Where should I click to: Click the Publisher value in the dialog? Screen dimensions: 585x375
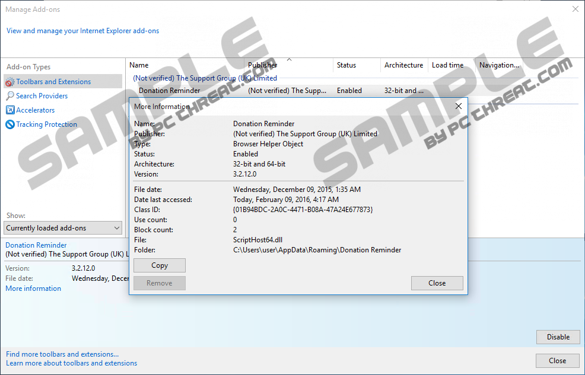[x=305, y=134]
